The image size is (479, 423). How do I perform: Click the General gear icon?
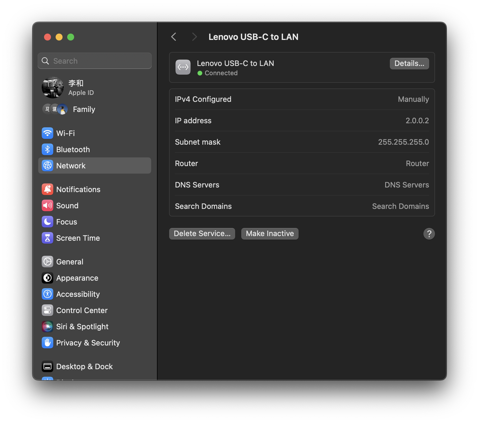click(x=47, y=262)
